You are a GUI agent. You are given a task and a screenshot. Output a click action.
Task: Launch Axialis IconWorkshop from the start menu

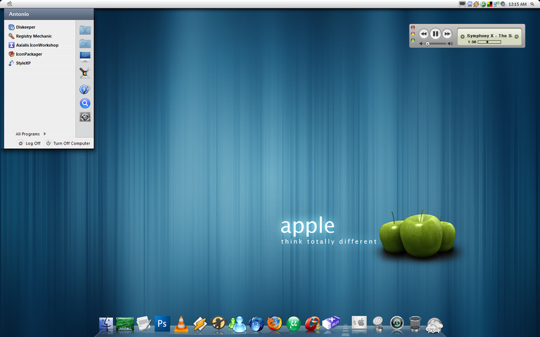[x=34, y=45]
